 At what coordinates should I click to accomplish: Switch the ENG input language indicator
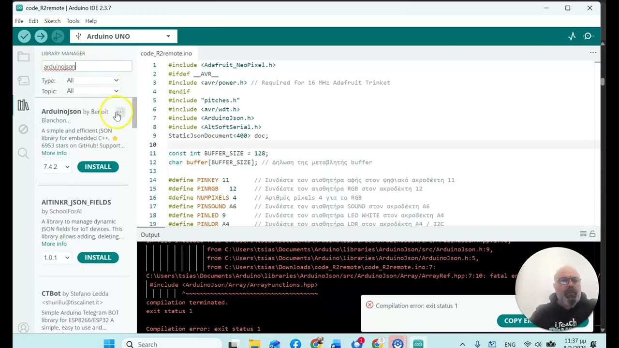[510, 345]
